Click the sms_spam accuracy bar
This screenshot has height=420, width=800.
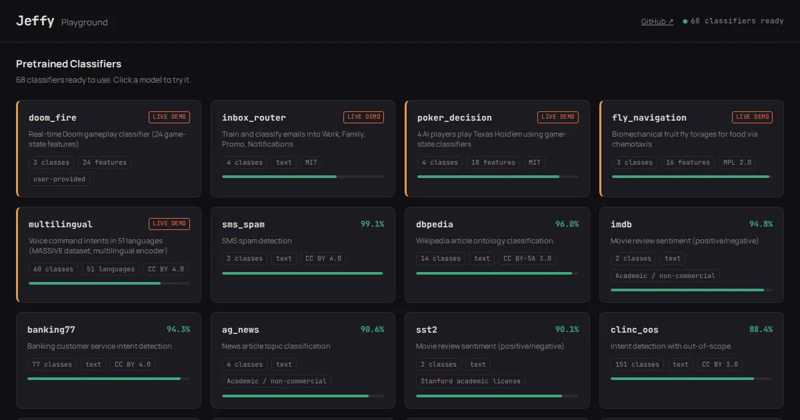coord(303,273)
